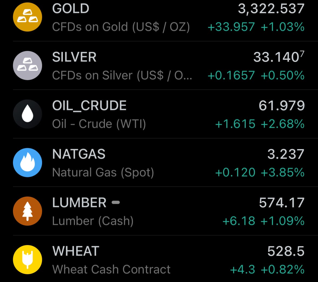Select the 'CFDs on Gold (US$ / OZ)' description

point(121,27)
